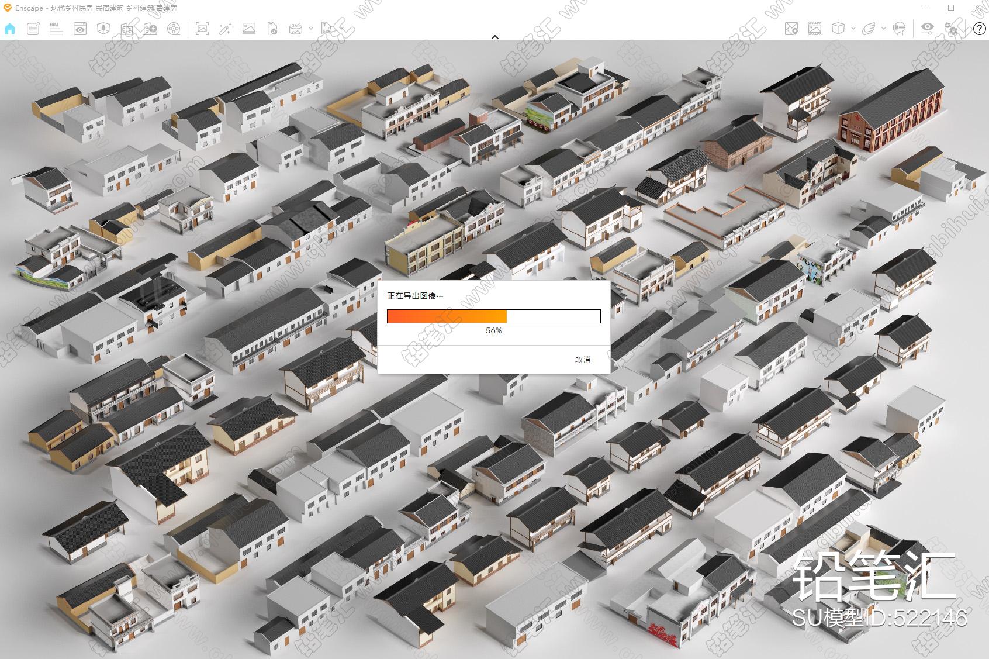Click the 3D cube projection icon
Screen dimensions: 989x659
pos(838,28)
